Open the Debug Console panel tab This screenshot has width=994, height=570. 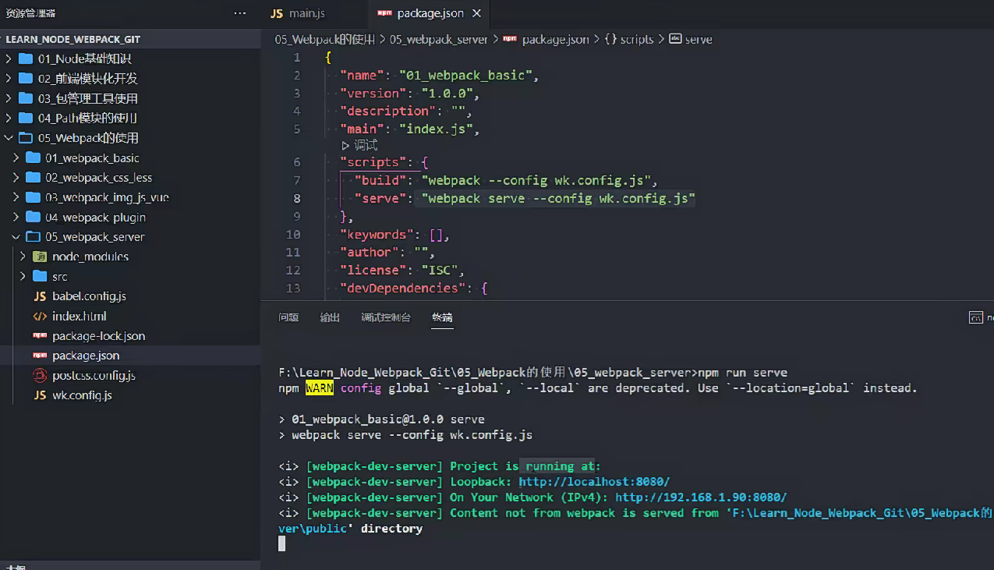(386, 317)
